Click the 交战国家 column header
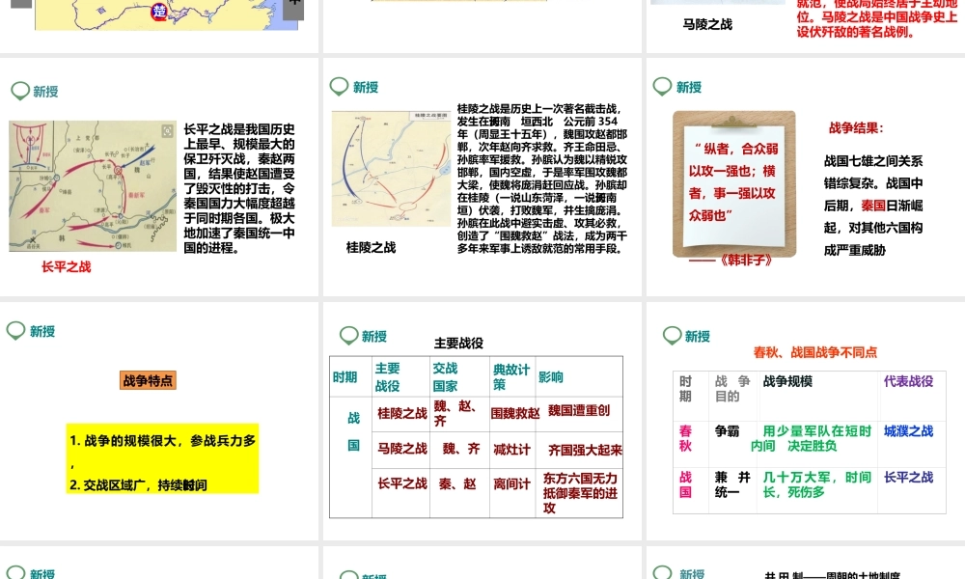This screenshot has height=579, width=965. tap(445, 377)
